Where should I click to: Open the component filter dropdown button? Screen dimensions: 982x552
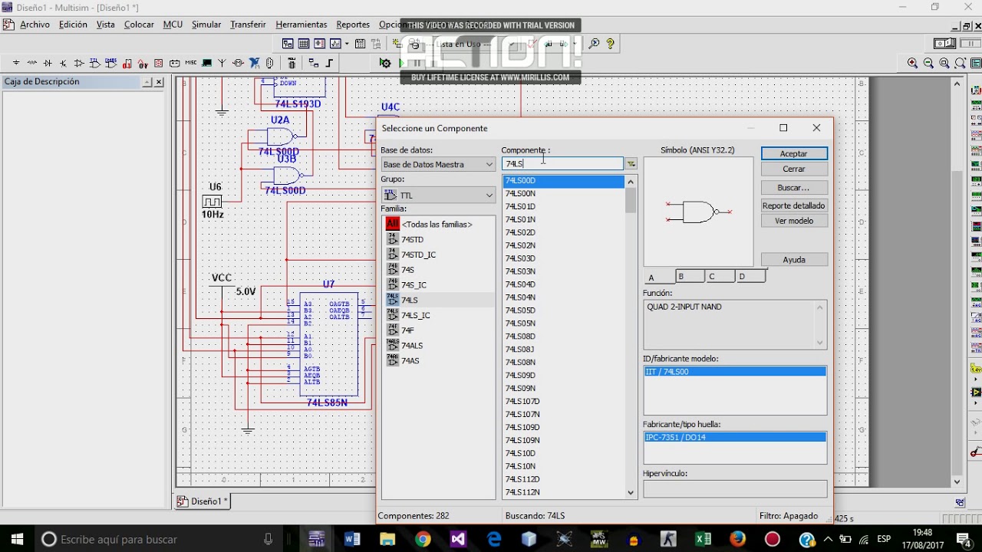point(631,163)
